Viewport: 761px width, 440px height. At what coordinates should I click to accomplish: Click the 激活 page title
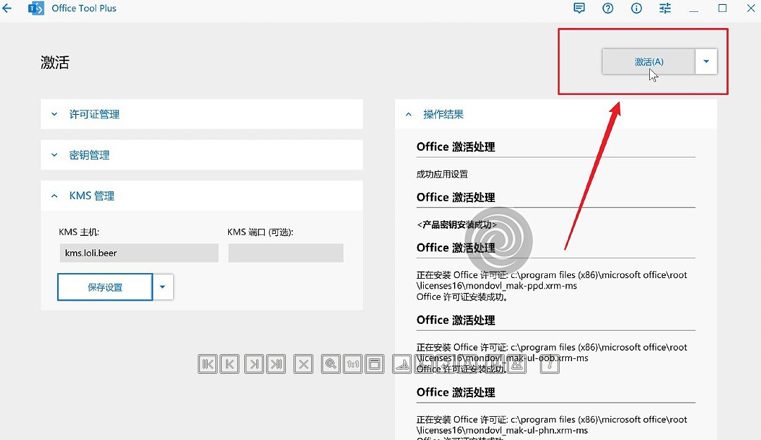55,62
